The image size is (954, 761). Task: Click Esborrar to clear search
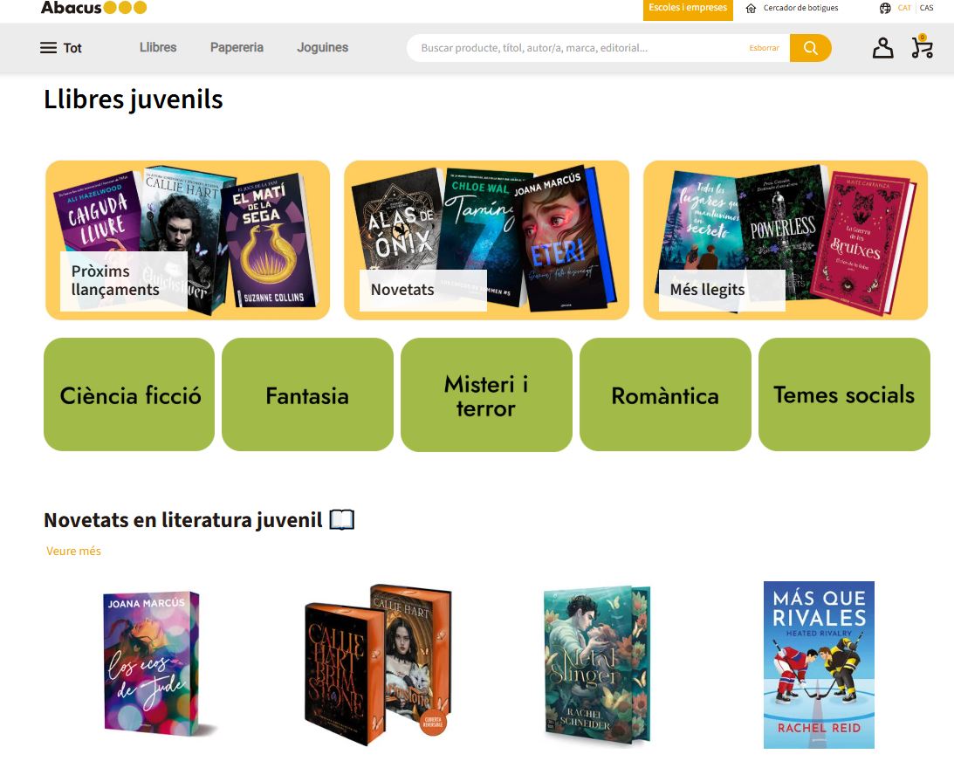(765, 48)
